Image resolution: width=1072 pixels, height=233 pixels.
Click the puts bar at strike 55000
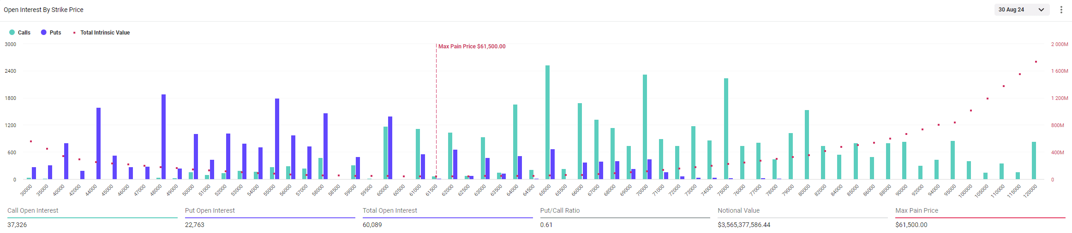[277, 139]
